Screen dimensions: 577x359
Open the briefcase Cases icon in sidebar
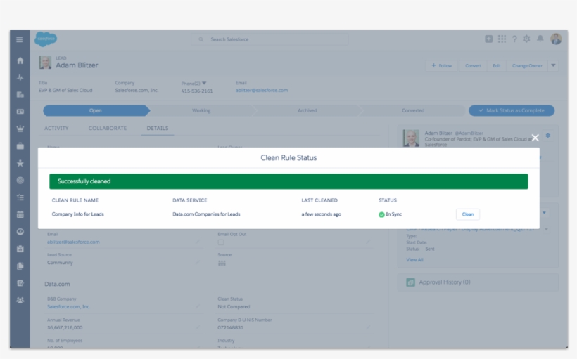(20, 146)
